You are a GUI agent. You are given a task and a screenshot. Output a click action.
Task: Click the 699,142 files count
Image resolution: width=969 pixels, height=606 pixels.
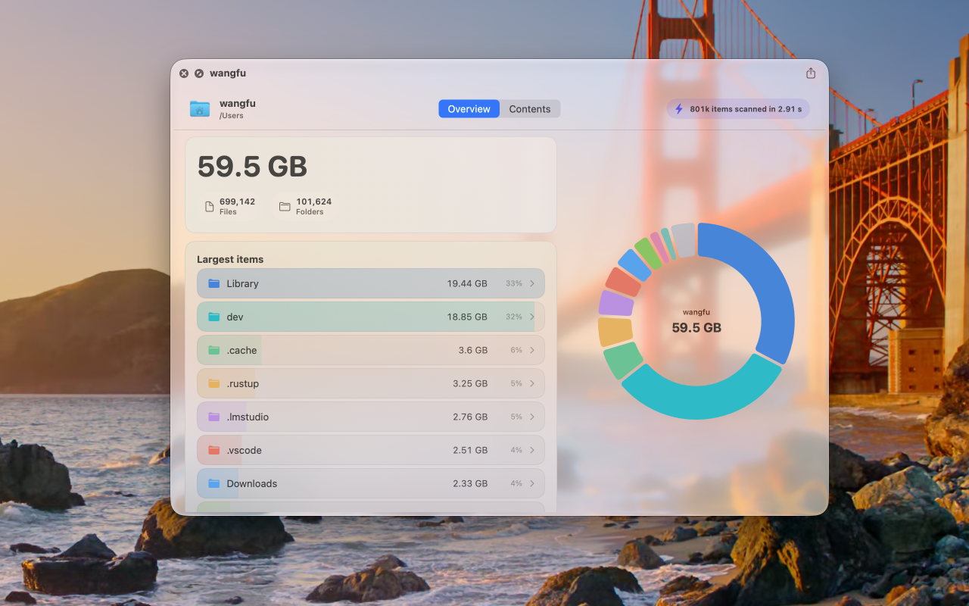tap(237, 201)
